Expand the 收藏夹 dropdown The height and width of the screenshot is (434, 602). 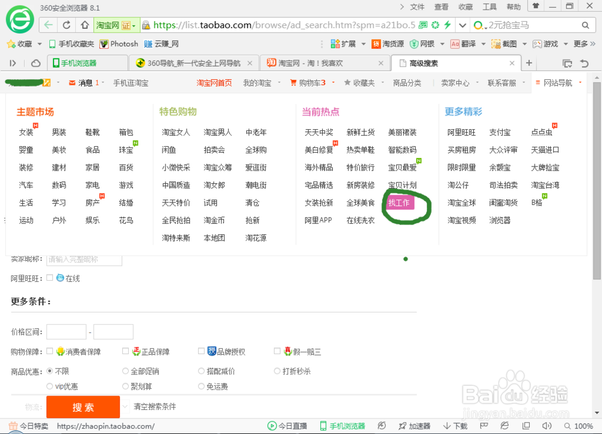tap(383, 82)
